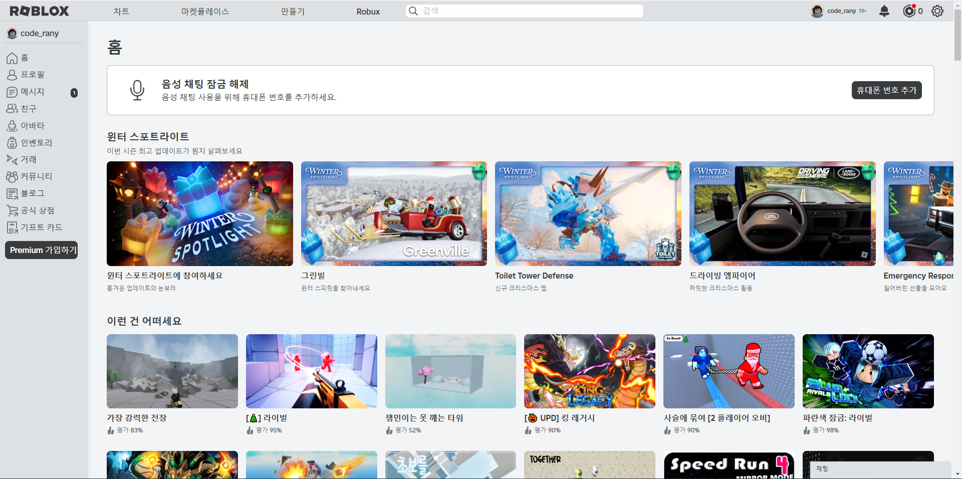Screen dimensions: 962x479
Task: Click the Premium 가입하기 button
Action: click(42, 250)
